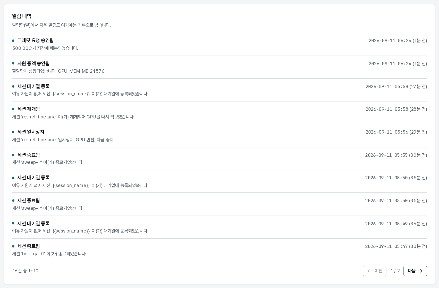This screenshot has height=288, width=439.
Task: Click the page indicator '1 / 2'
Action: [395, 271]
